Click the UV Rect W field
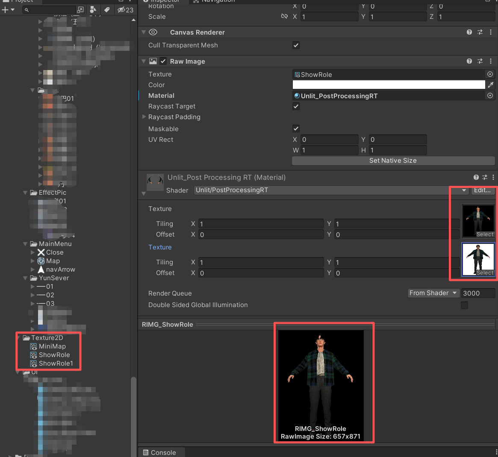 click(x=329, y=150)
